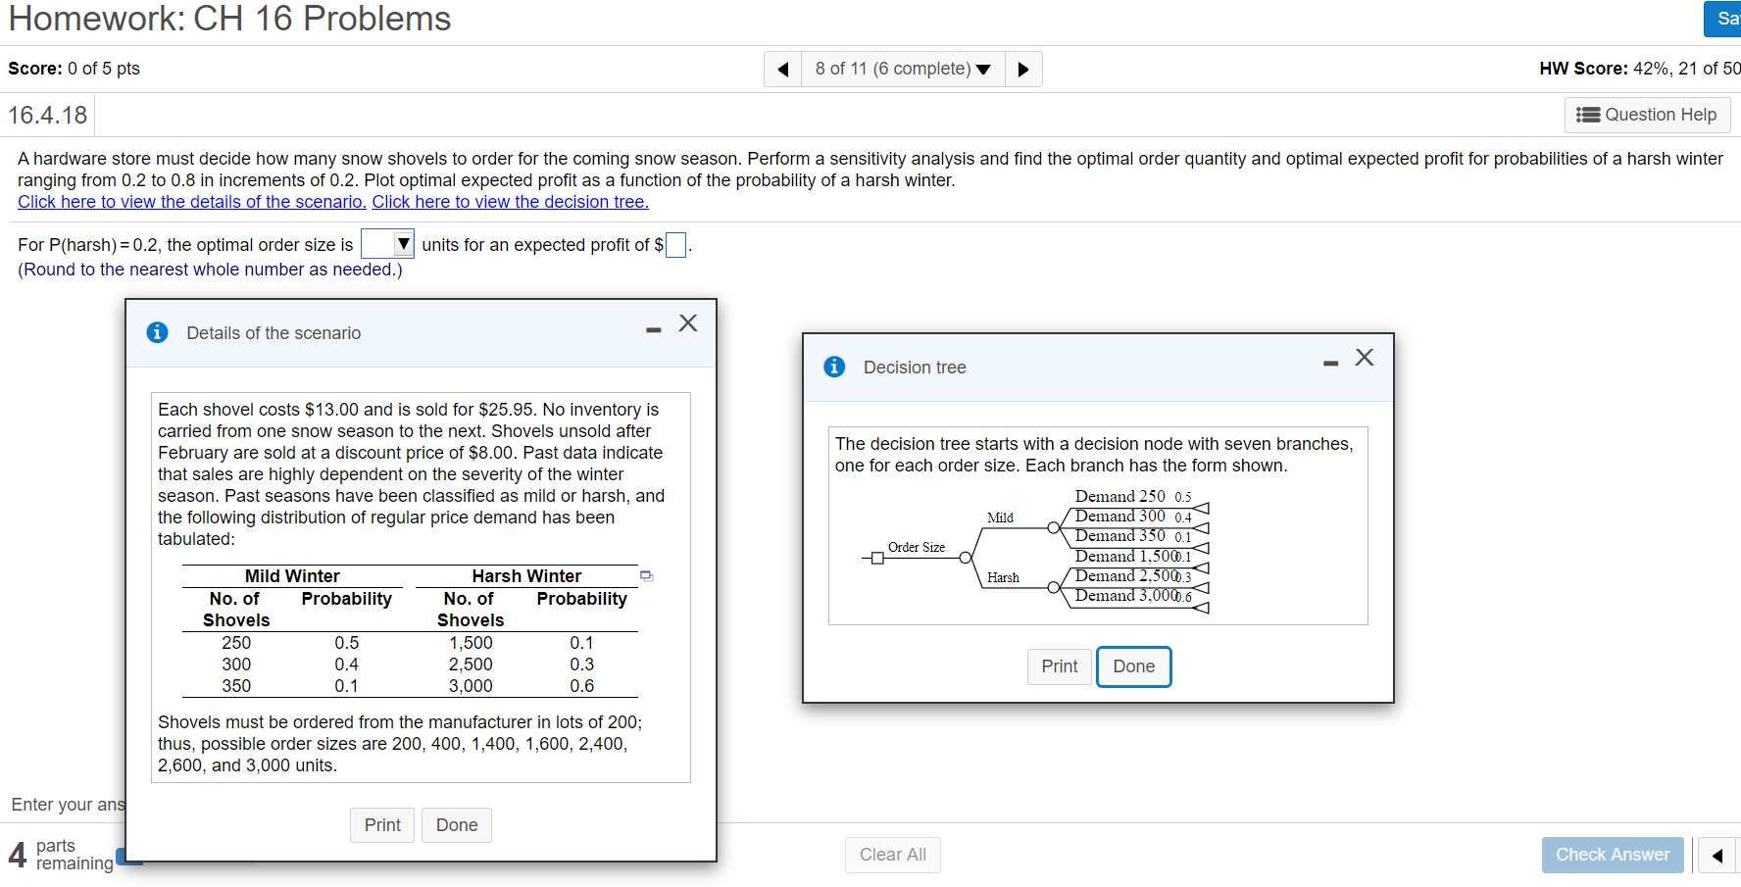Print the Details of the scenario
1741x887 pixels.
tap(381, 824)
